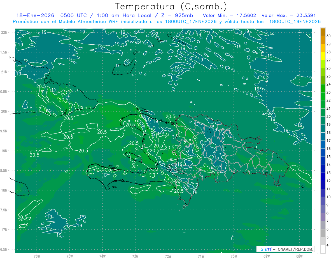This screenshot has height=260, width=336.
Task: Pick the green swatch between legend 20 and 21
Action: coord(323,112)
